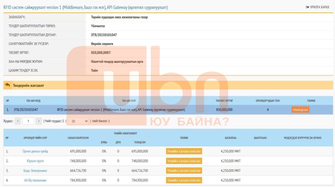The height and width of the screenshot is (187, 335).
Task: Open the УРИЛГА ХАРАХ invitation link
Action: point(317,7)
